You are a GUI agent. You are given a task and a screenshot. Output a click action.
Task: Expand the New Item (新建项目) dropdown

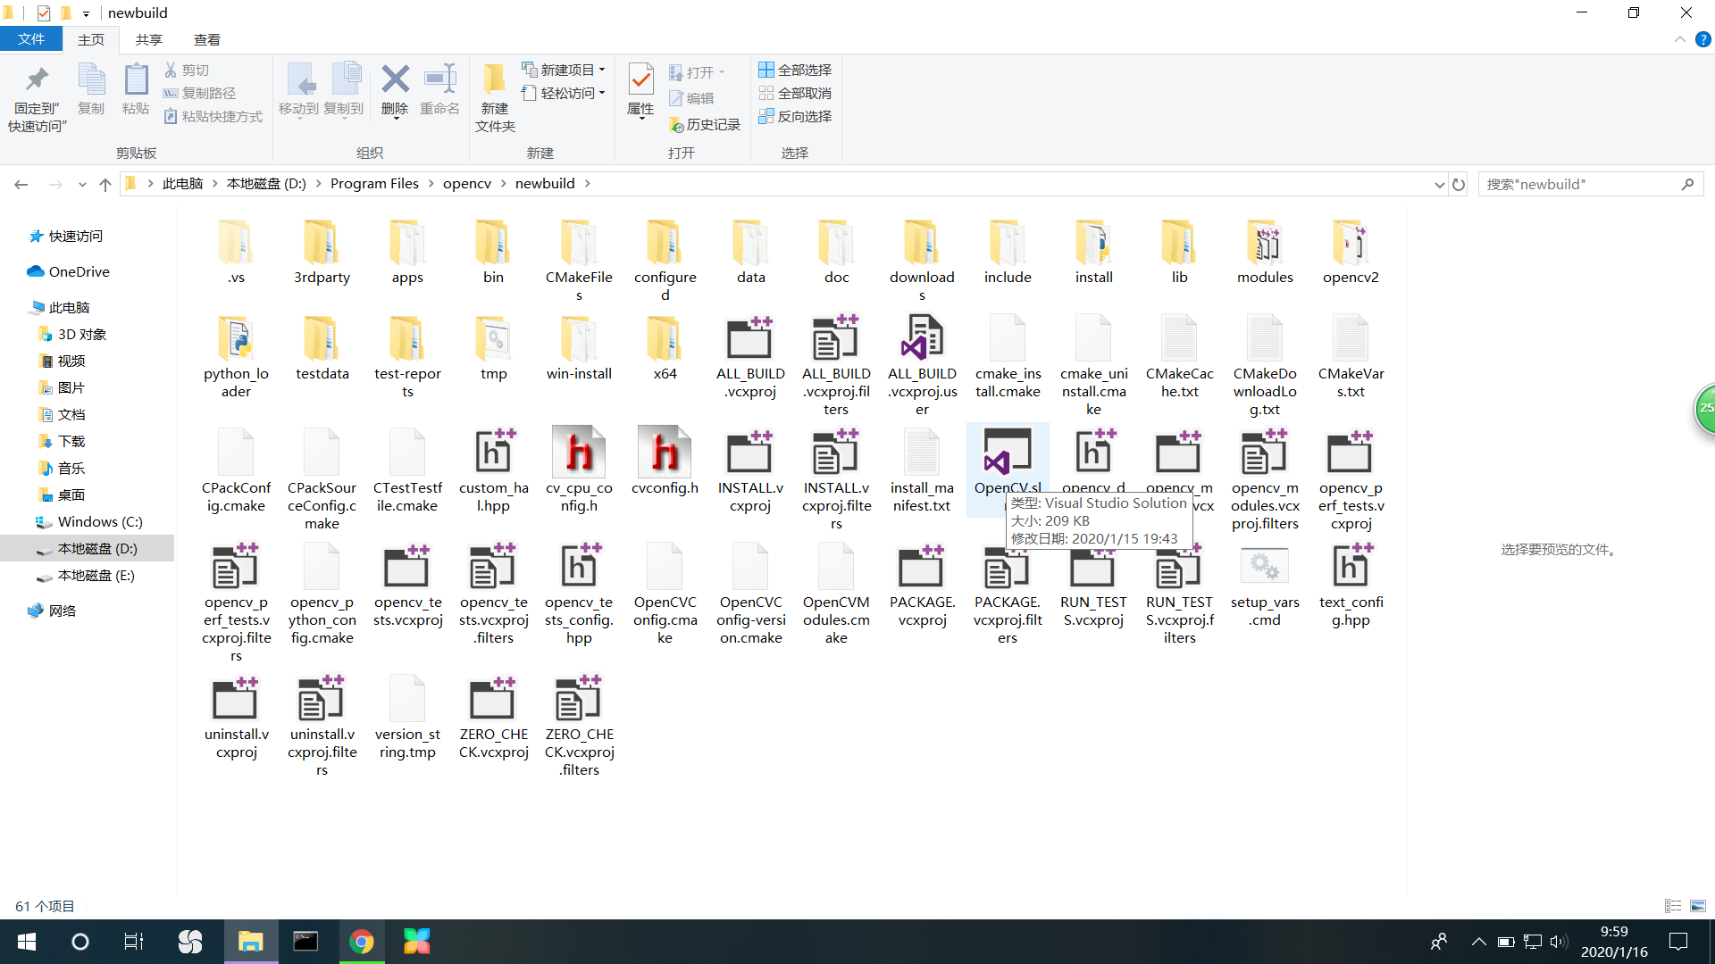click(565, 70)
